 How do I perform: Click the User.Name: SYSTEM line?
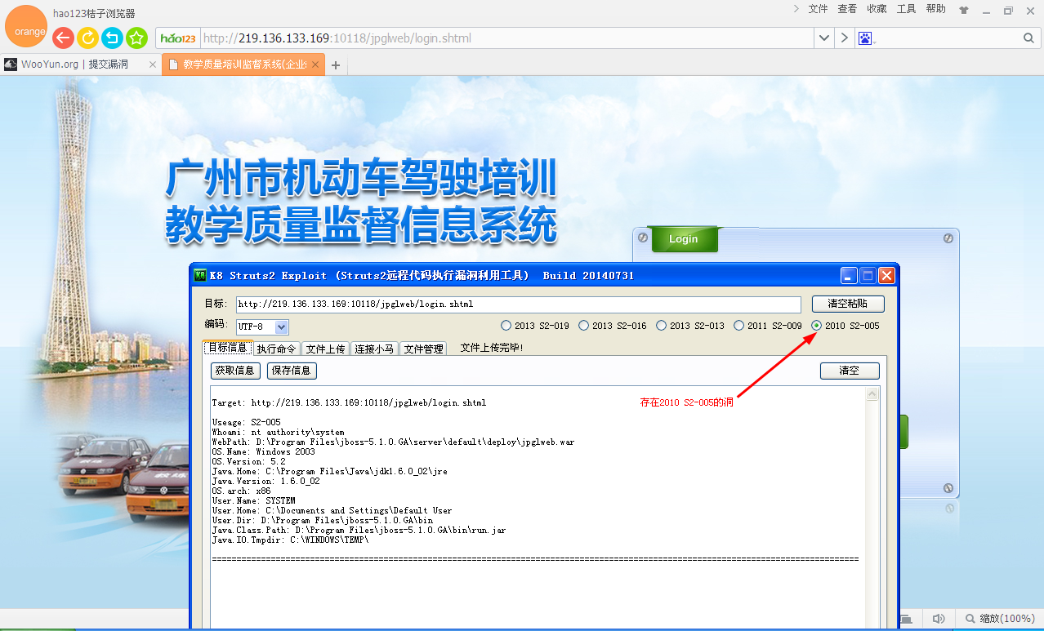click(253, 500)
